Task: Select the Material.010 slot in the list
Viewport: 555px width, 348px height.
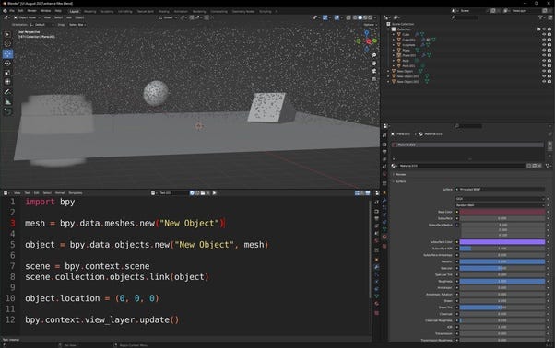Action: pyautogui.click(x=467, y=145)
